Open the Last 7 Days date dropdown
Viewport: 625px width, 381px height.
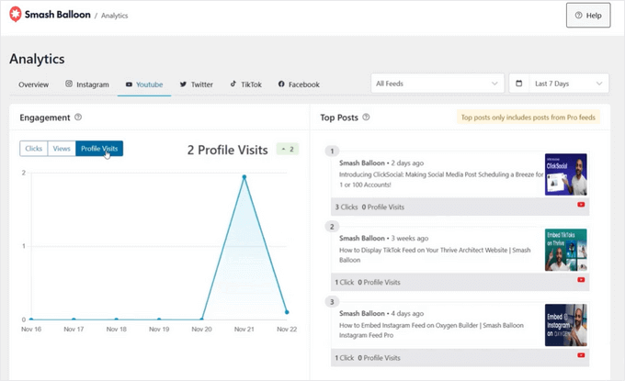point(559,84)
